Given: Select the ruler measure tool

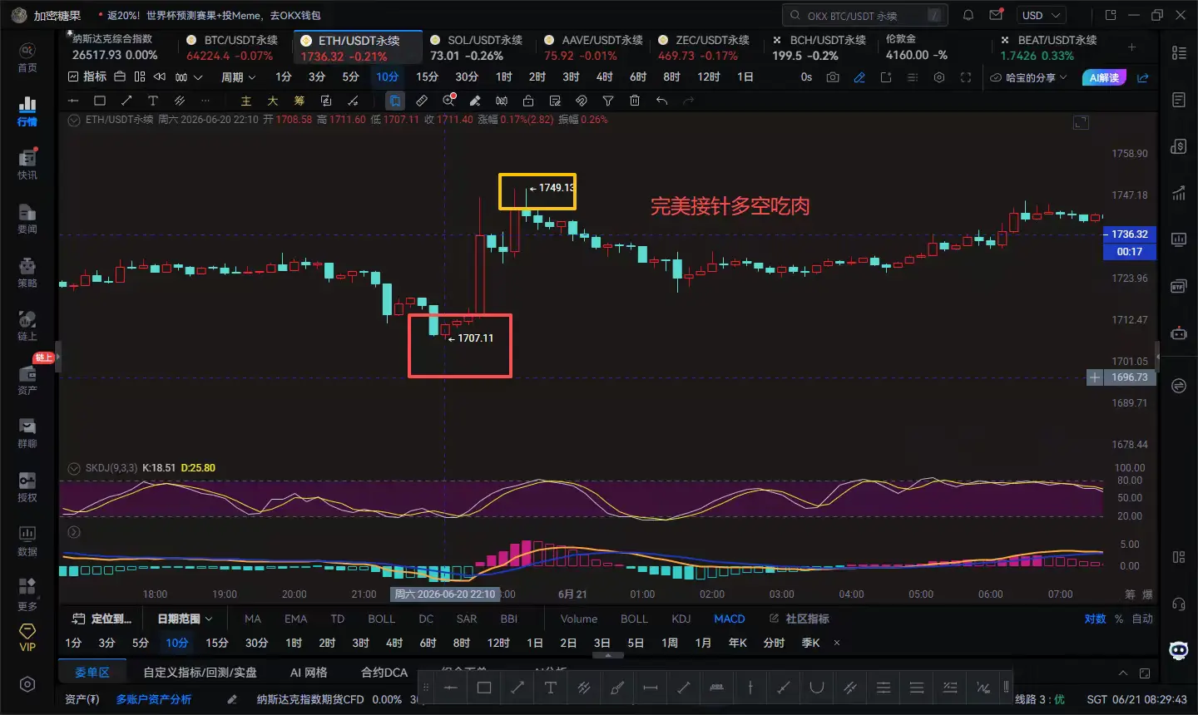Looking at the screenshot, I should tap(422, 101).
